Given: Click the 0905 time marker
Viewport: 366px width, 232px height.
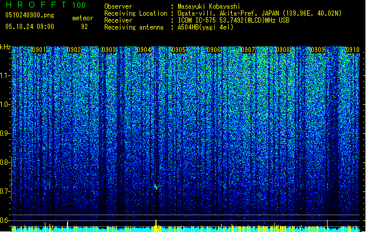Looking at the screenshot, I should 179,50.
